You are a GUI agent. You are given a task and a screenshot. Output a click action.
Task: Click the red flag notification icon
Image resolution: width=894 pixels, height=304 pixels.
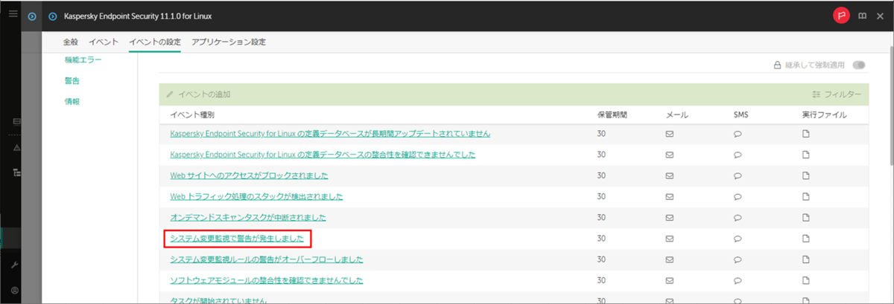pyautogui.click(x=841, y=15)
